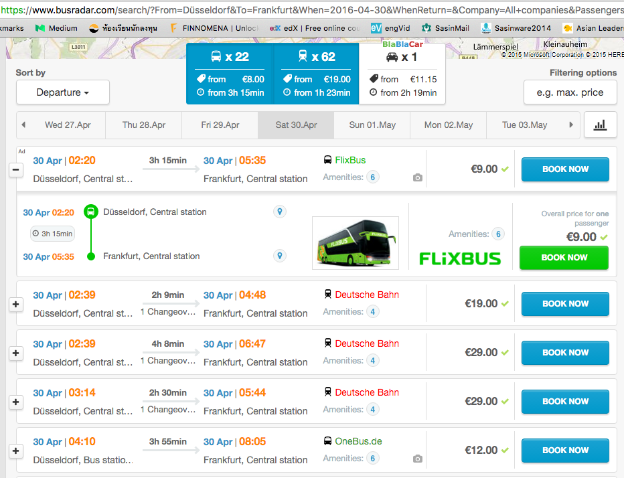
Task: Open the engVid bookmark
Action: pyautogui.click(x=390, y=28)
